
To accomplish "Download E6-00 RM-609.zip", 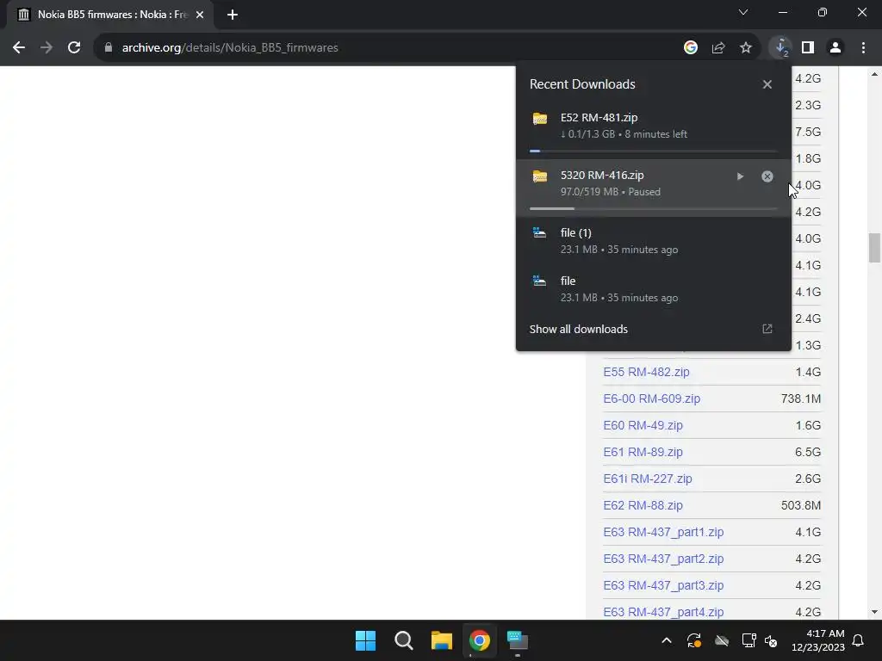I will pos(651,398).
